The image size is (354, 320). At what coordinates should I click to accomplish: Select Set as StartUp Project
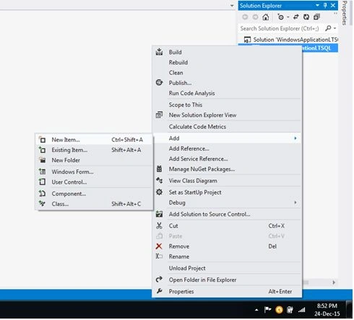click(227, 192)
